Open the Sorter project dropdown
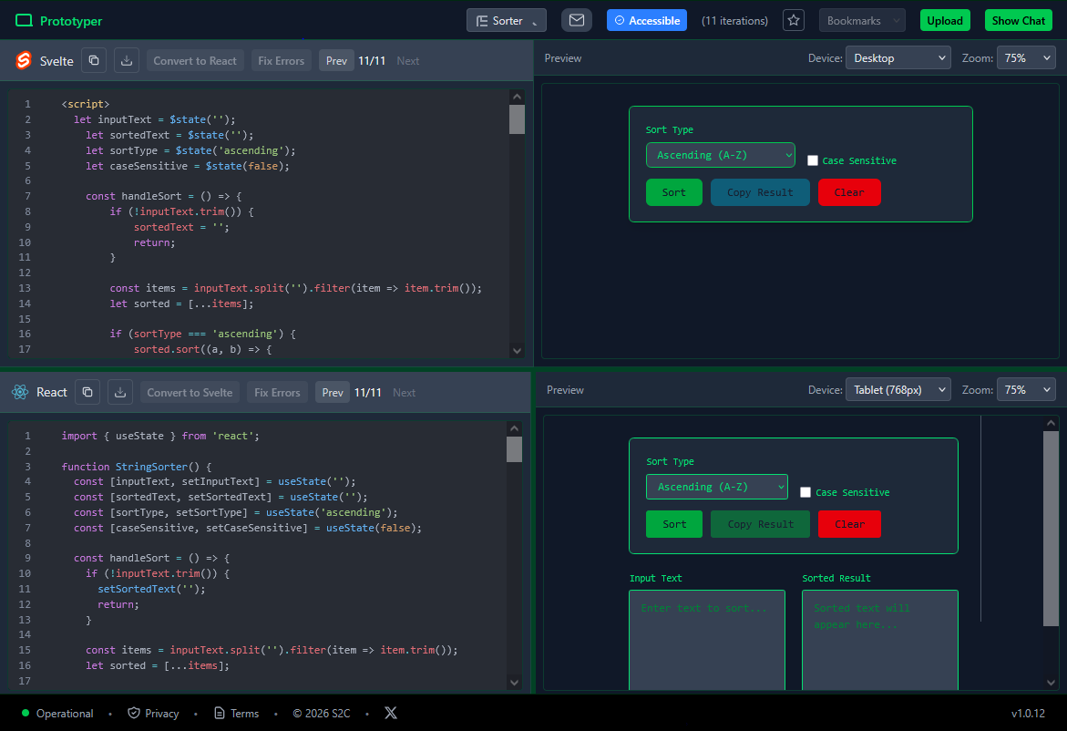 tap(506, 19)
